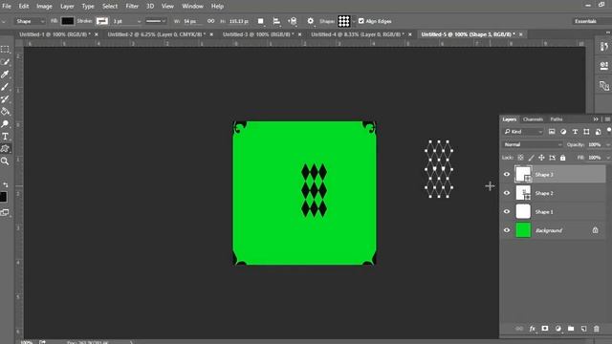Select the Quick Selection tool
The height and width of the screenshot is (344, 612).
5,62
